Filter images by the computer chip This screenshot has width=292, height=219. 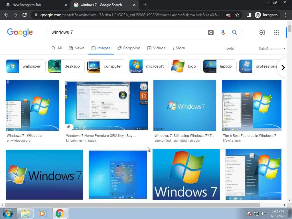(x=107, y=66)
